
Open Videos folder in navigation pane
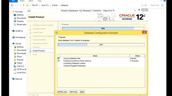coord(20,63)
